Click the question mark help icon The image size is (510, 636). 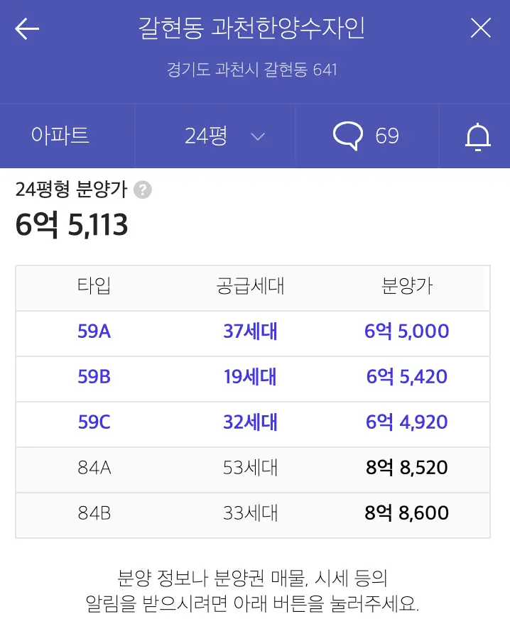[x=143, y=190]
